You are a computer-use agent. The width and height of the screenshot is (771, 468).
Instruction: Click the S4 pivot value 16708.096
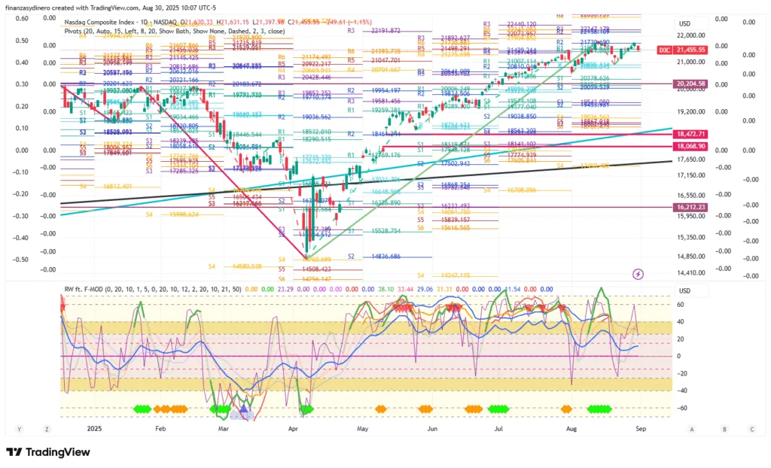pyautogui.click(x=521, y=190)
